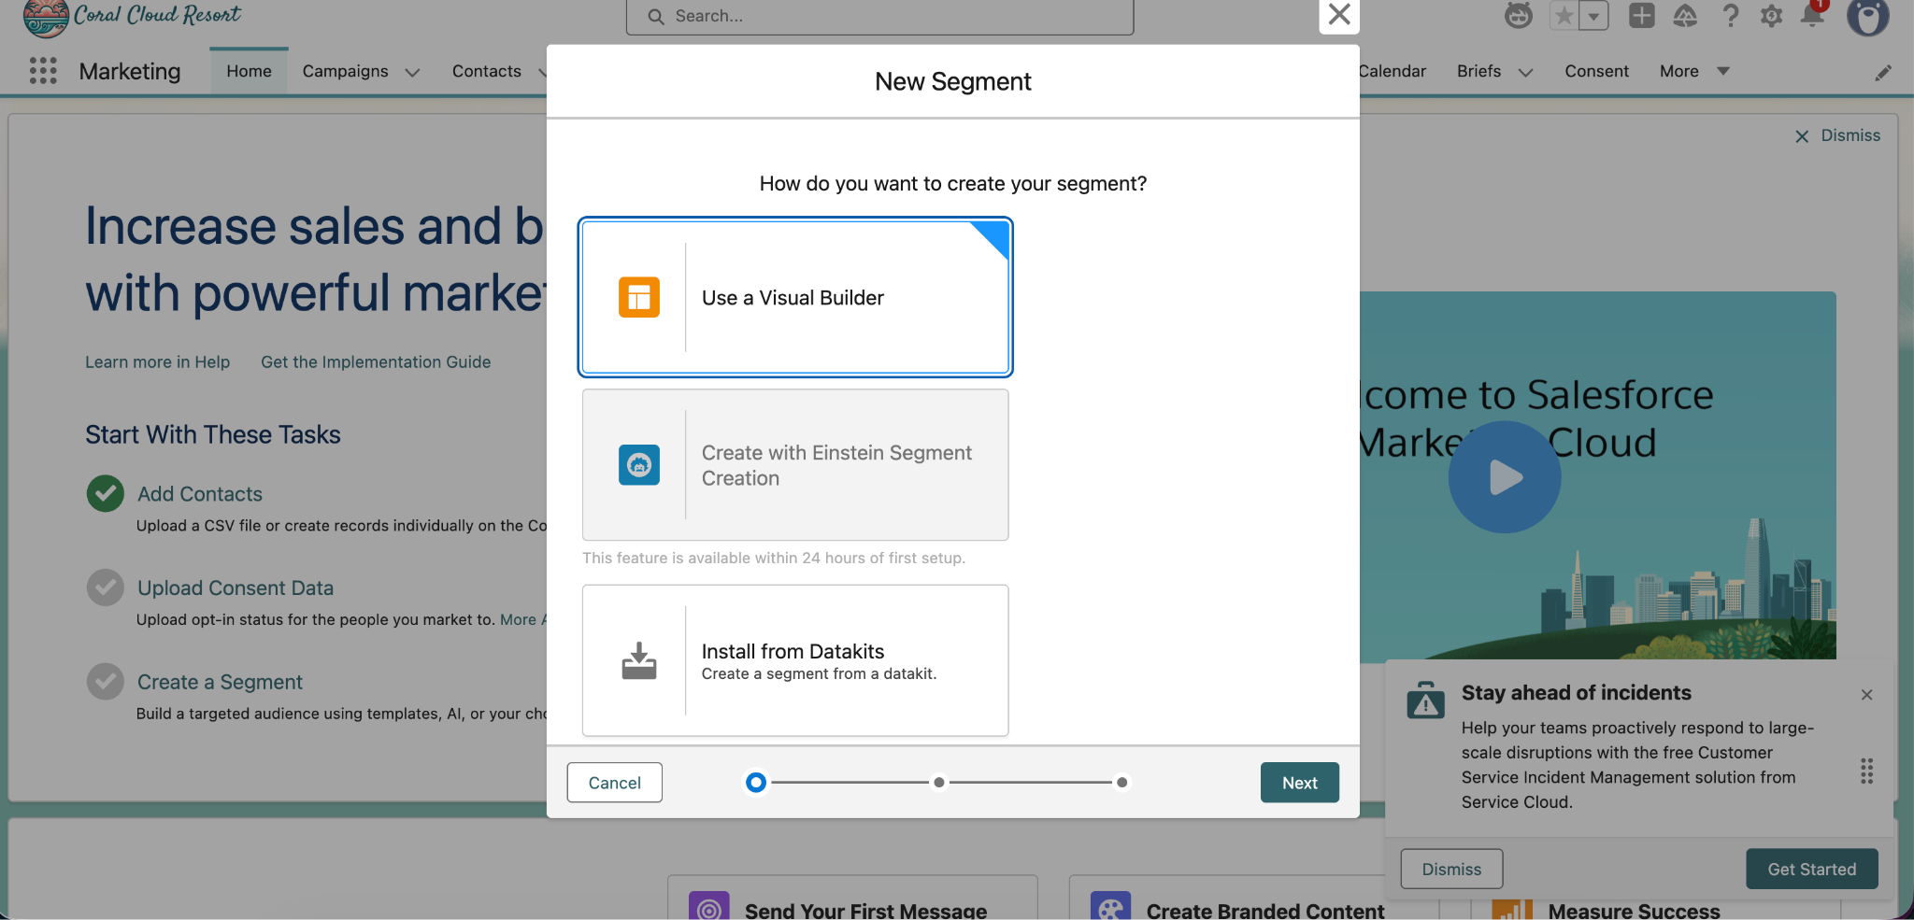
Task: Click the second progress step dot
Action: tap(939, 783)
